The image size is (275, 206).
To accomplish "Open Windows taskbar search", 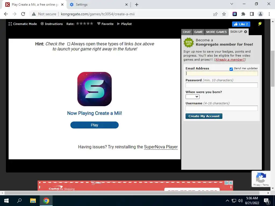I will coord(19,201).
